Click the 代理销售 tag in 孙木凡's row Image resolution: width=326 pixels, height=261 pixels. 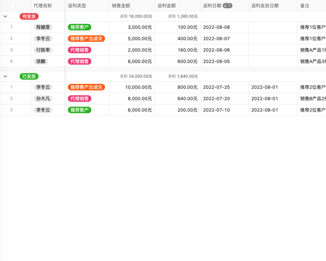pos(79,99)
